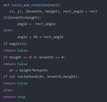Click the ratio_and_rotation function name
The image size is (107, 102).
pos(29,5)
